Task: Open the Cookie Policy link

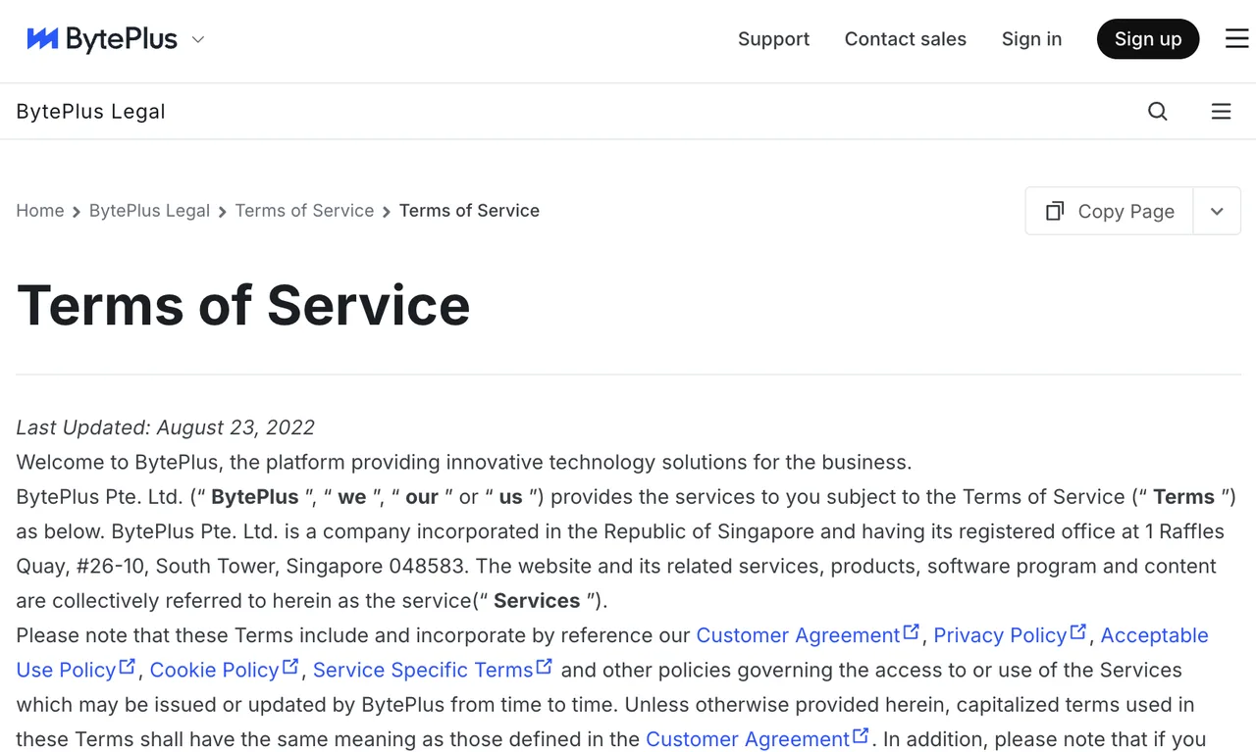Action: 224,670
